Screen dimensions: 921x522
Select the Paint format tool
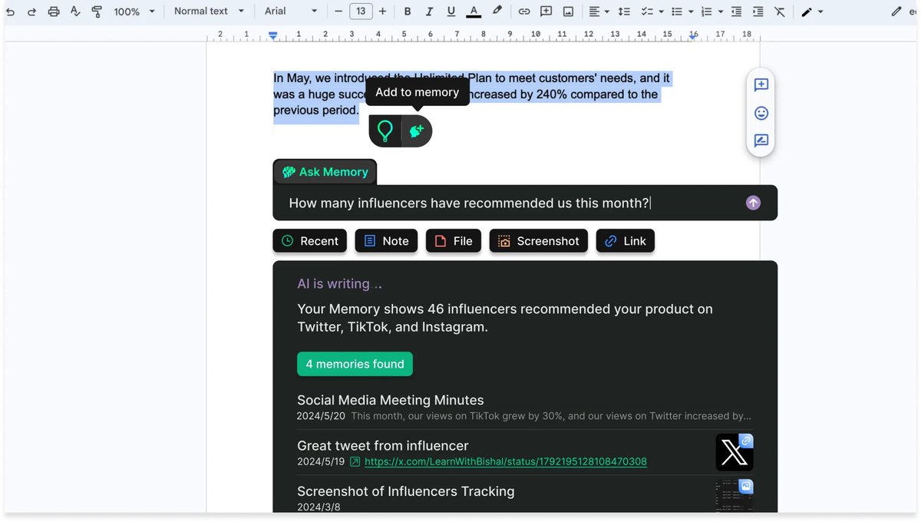[97, 11]
